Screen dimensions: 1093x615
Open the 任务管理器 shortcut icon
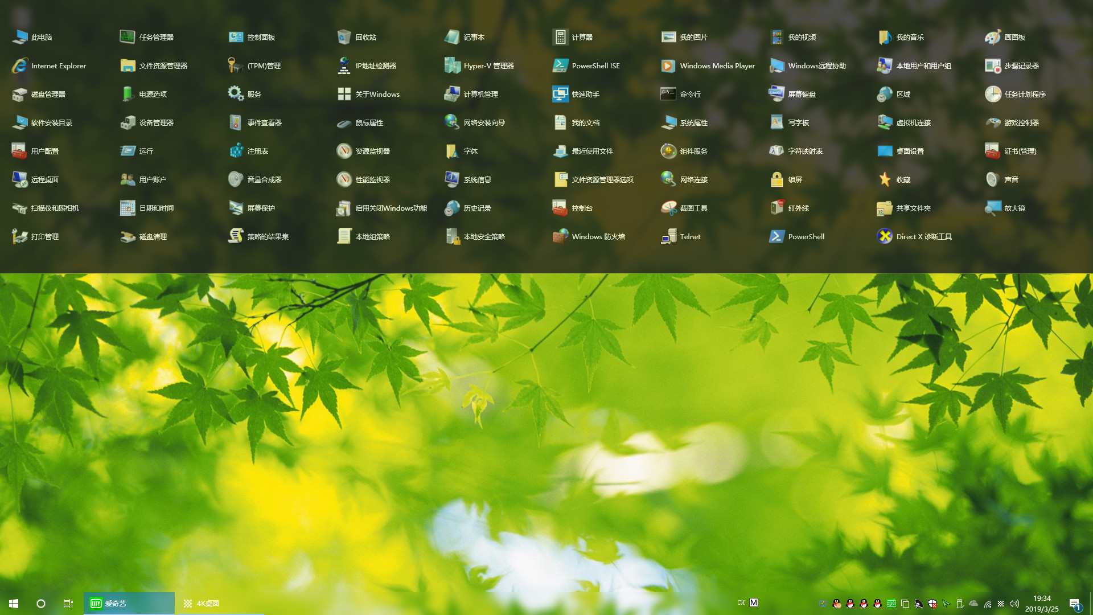128,37
